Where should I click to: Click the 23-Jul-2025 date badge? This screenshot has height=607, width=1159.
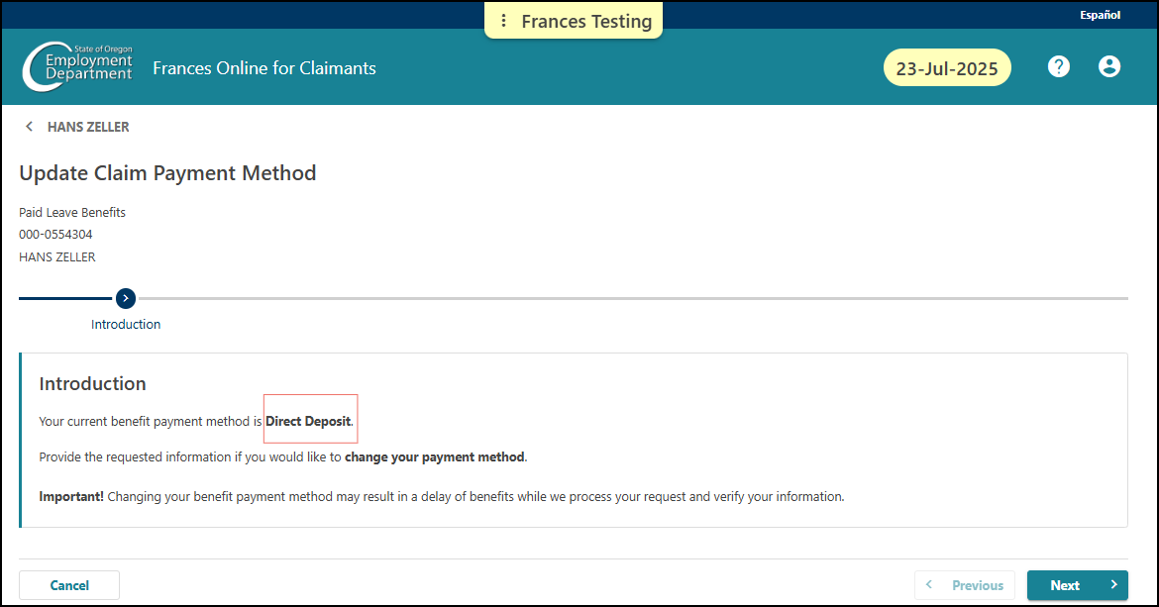pos(947,68)
